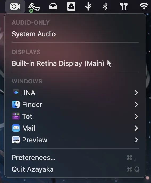Expand the chevron next to IINA
The image size is (151, 183).
(x=136, y=93)
